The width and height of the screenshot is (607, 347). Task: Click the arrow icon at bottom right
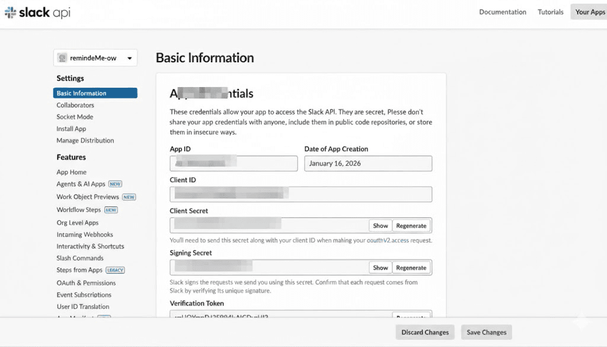coord(581,321)
